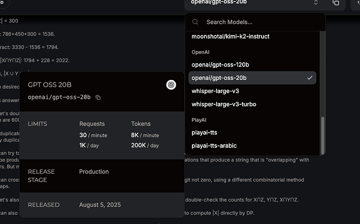Click the Requests column heading

(92, 124)
